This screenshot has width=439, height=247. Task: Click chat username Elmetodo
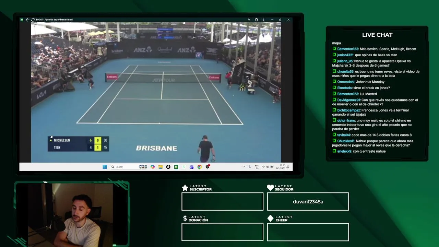pos(345,88)
